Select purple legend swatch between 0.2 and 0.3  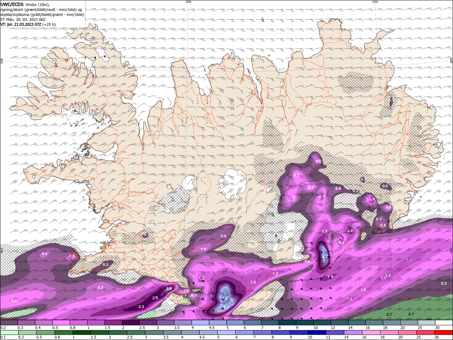coord(9,323)
